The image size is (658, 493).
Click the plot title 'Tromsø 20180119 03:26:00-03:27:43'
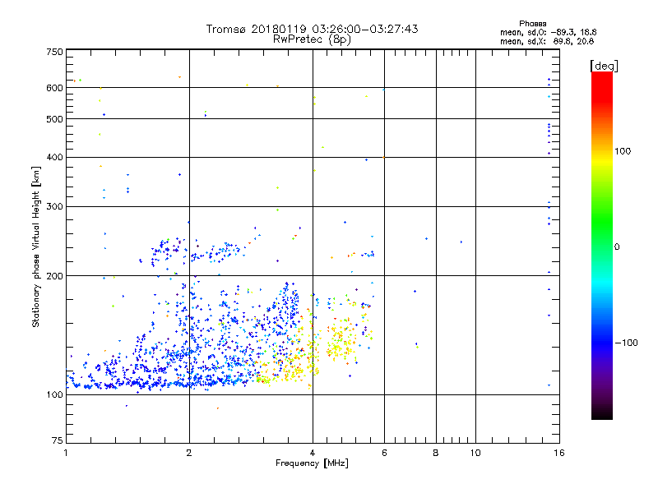point(312,29)
